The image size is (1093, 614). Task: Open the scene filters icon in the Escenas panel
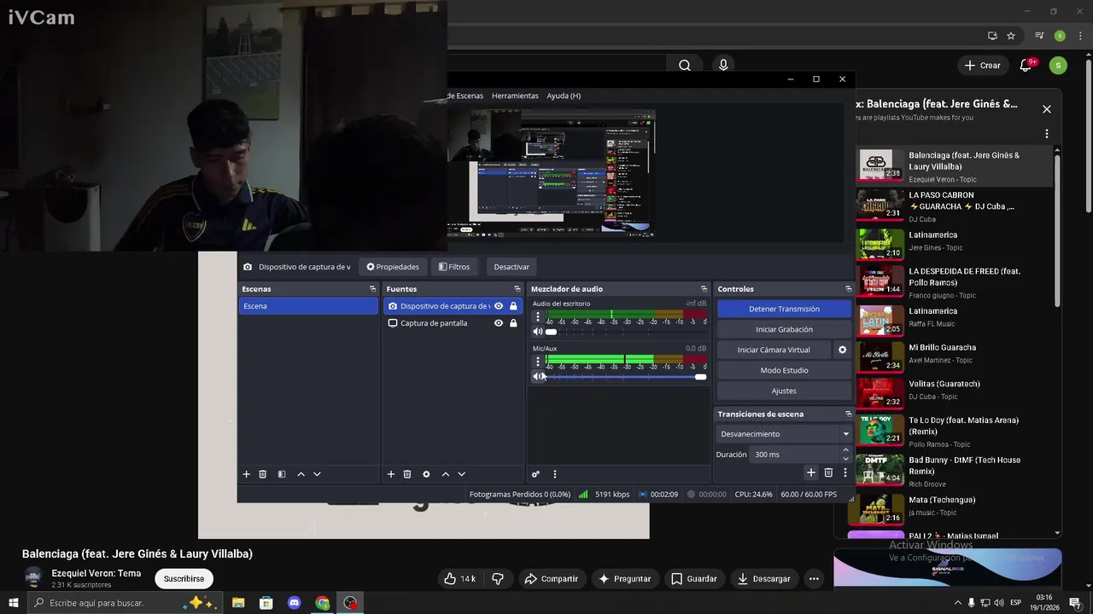[282, 474]
